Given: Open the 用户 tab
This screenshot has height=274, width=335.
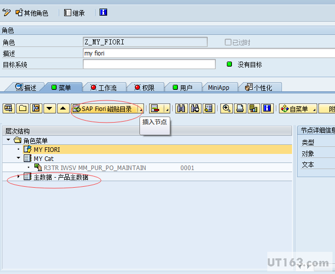Looking at the screenshot, I should (183, 87).
